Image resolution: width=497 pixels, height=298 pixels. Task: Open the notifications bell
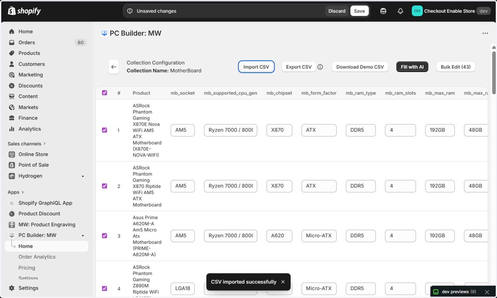(400, 11)
